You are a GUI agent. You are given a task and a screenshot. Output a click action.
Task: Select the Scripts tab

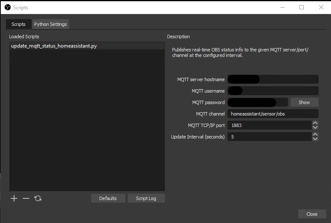[x=18, y=24]
